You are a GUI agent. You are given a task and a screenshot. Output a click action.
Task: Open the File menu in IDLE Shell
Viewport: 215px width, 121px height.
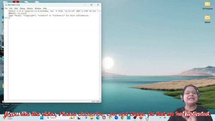coord(6,8)
